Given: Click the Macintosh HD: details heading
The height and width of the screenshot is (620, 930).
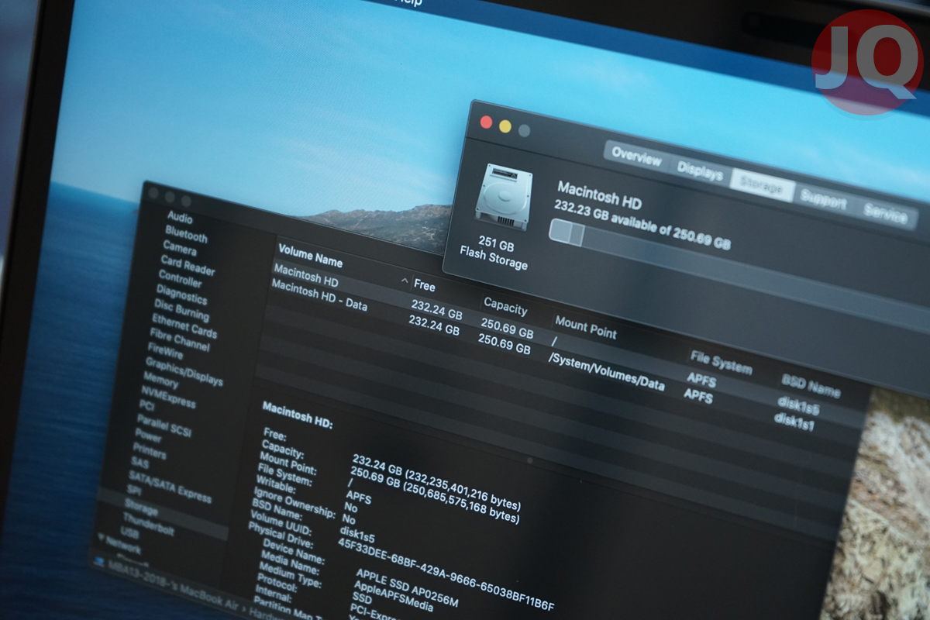Looking at the screenshot, I should point(297,415).
